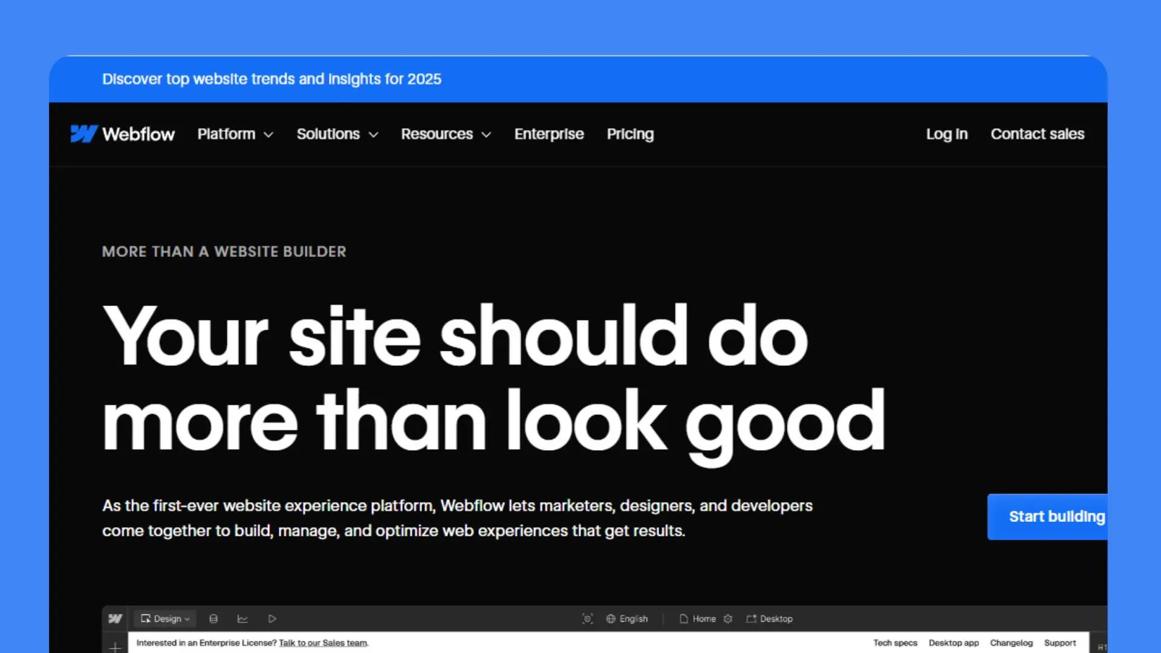1161x653 pixels.
Task: Open the Pricing page
Action: pyautogui.click(x=630, y=134)
